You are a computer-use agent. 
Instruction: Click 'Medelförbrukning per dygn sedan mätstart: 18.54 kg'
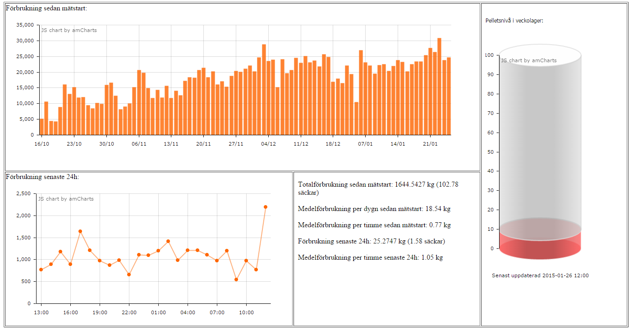pyautogui.click(x=374, y=209)
